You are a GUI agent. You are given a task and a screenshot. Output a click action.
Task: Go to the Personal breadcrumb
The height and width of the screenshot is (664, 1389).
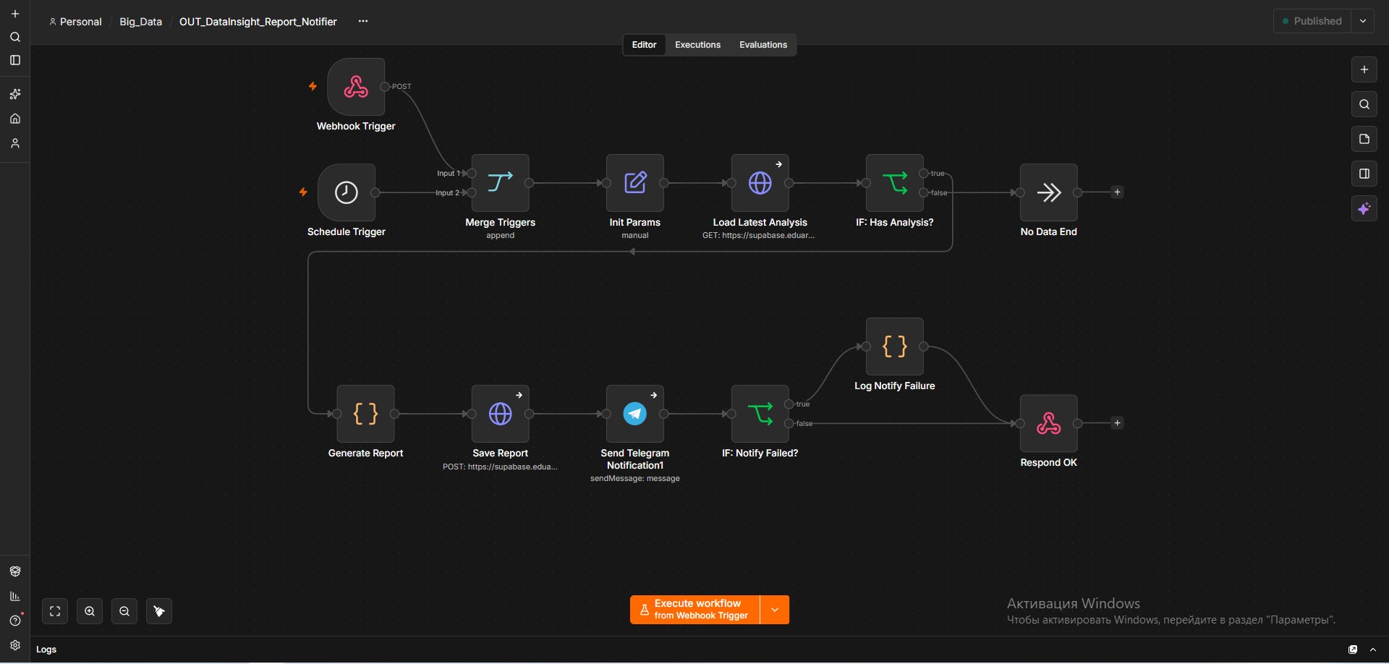(75, 22)
